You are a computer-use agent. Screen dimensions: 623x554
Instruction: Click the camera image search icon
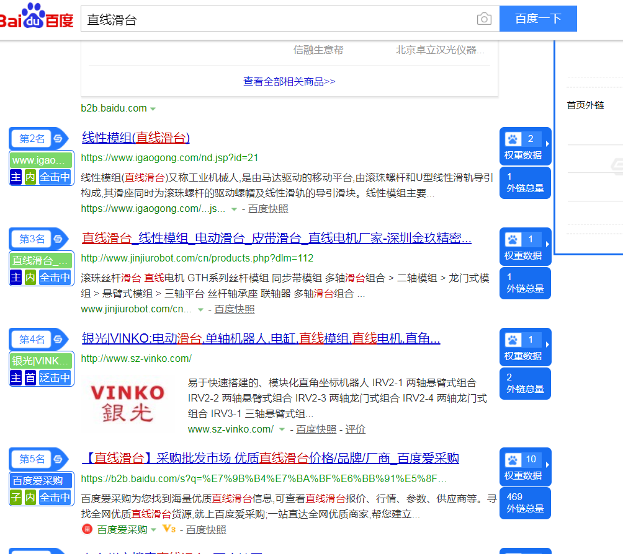(x=484, y=19)
